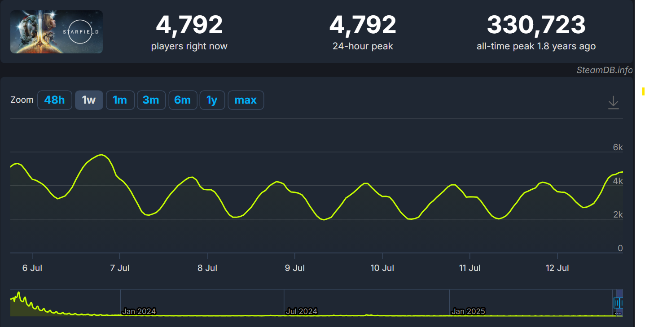Click the "11 Jul" axis label
The image size is (645, 327).
(x=469, y=268)
